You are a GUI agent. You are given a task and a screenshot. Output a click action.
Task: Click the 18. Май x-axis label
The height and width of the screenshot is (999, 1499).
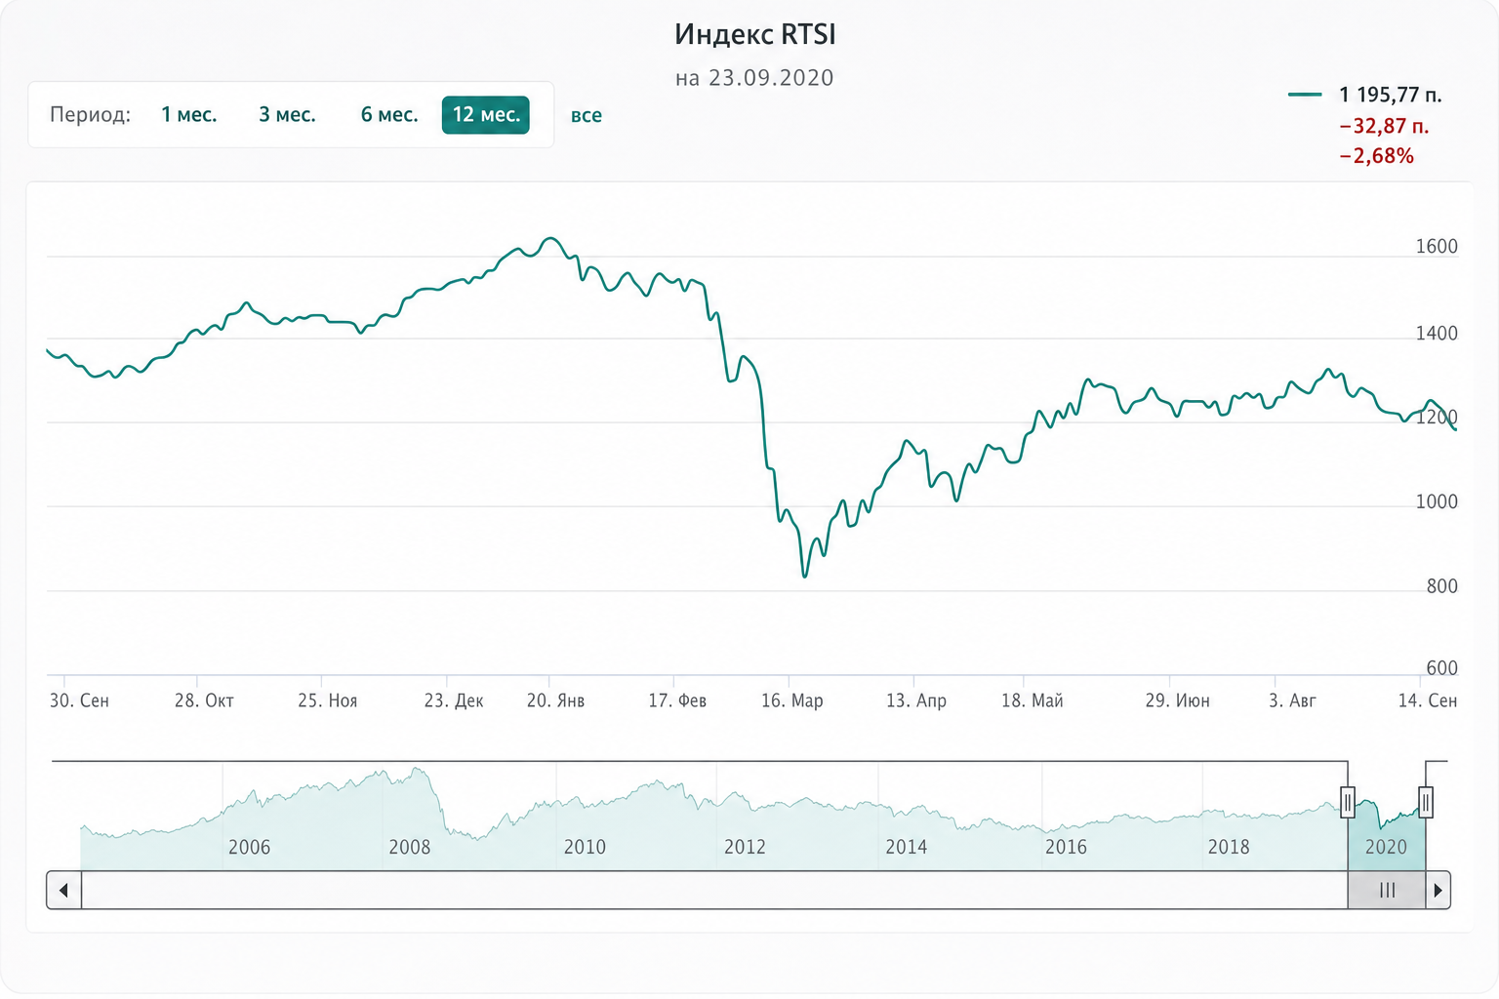pyautogui.click(x=1033, y=700)
